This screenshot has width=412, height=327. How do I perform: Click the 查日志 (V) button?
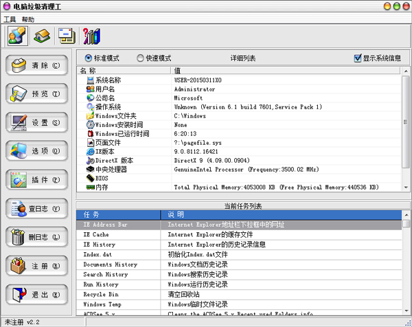click(x=37, y=209)
